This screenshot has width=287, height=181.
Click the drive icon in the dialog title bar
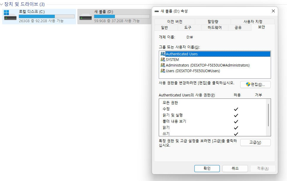157,11
